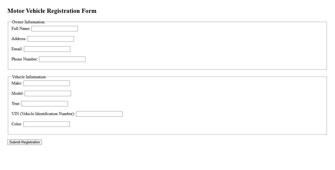Click the "Color:" label text
This screenshot has height=170, width=335.
click(17, 124)
